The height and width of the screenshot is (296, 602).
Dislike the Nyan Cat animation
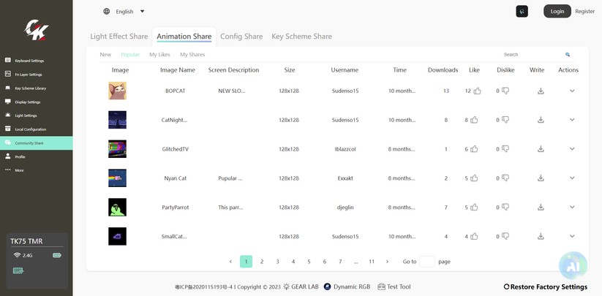(x=505, y=178)
